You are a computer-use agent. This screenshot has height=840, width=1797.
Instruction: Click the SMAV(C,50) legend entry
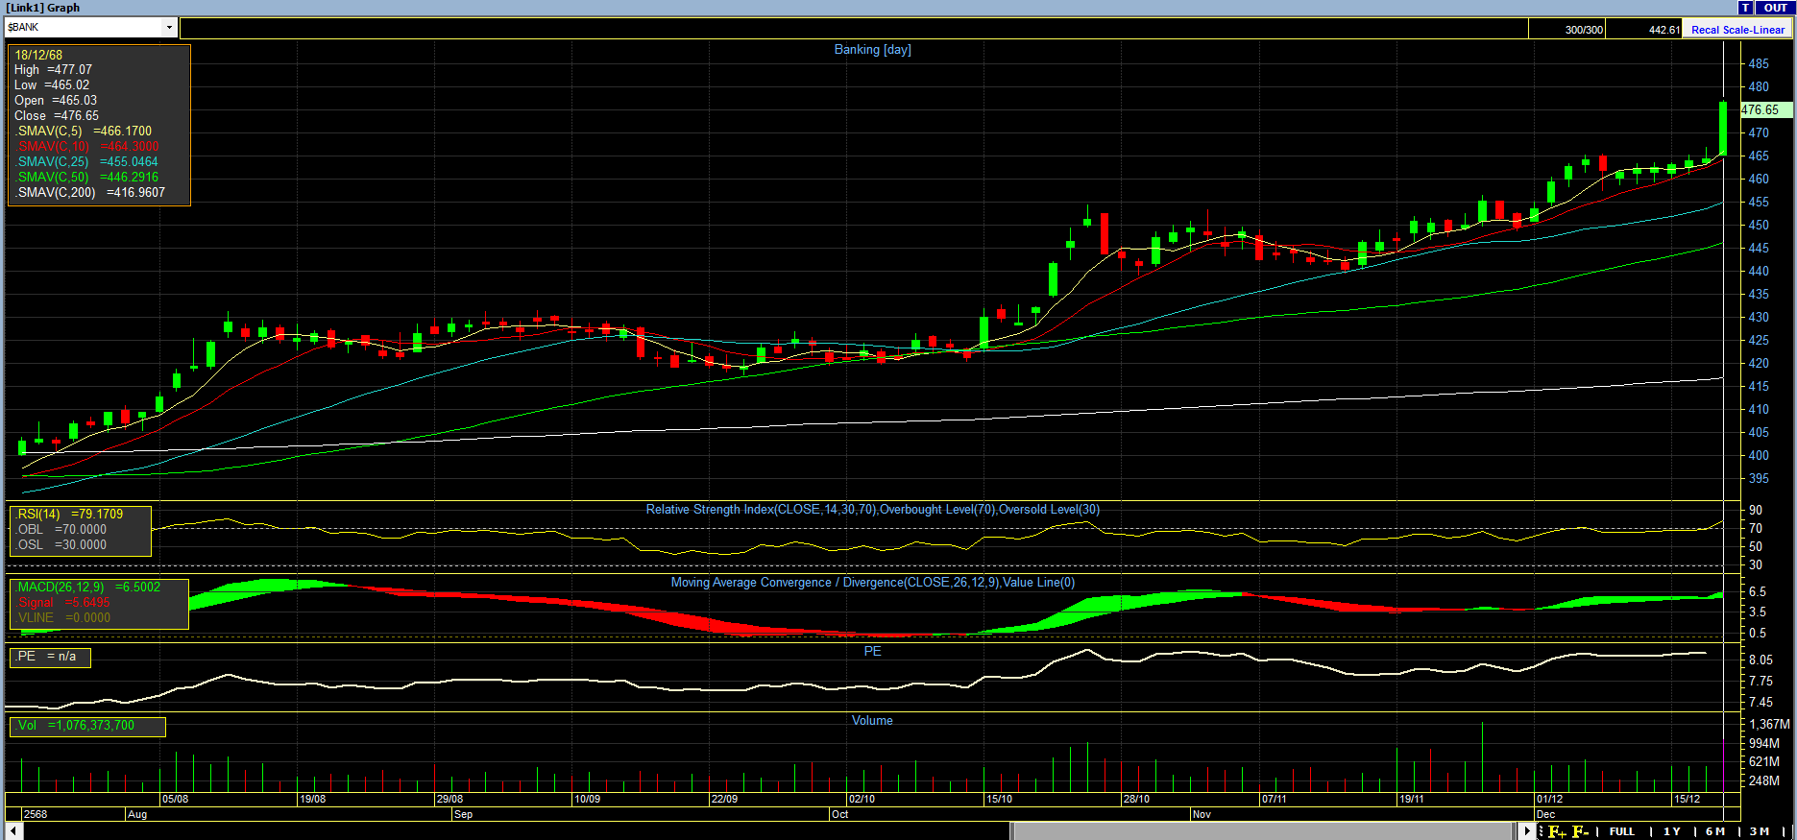tap(86, 177)
